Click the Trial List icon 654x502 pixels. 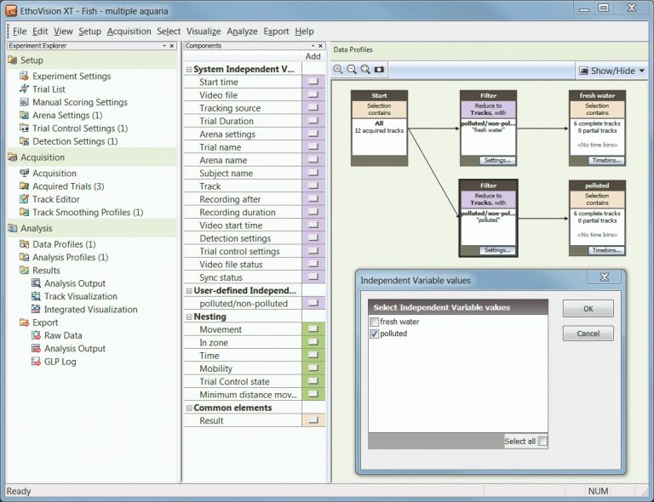[24, 88]
